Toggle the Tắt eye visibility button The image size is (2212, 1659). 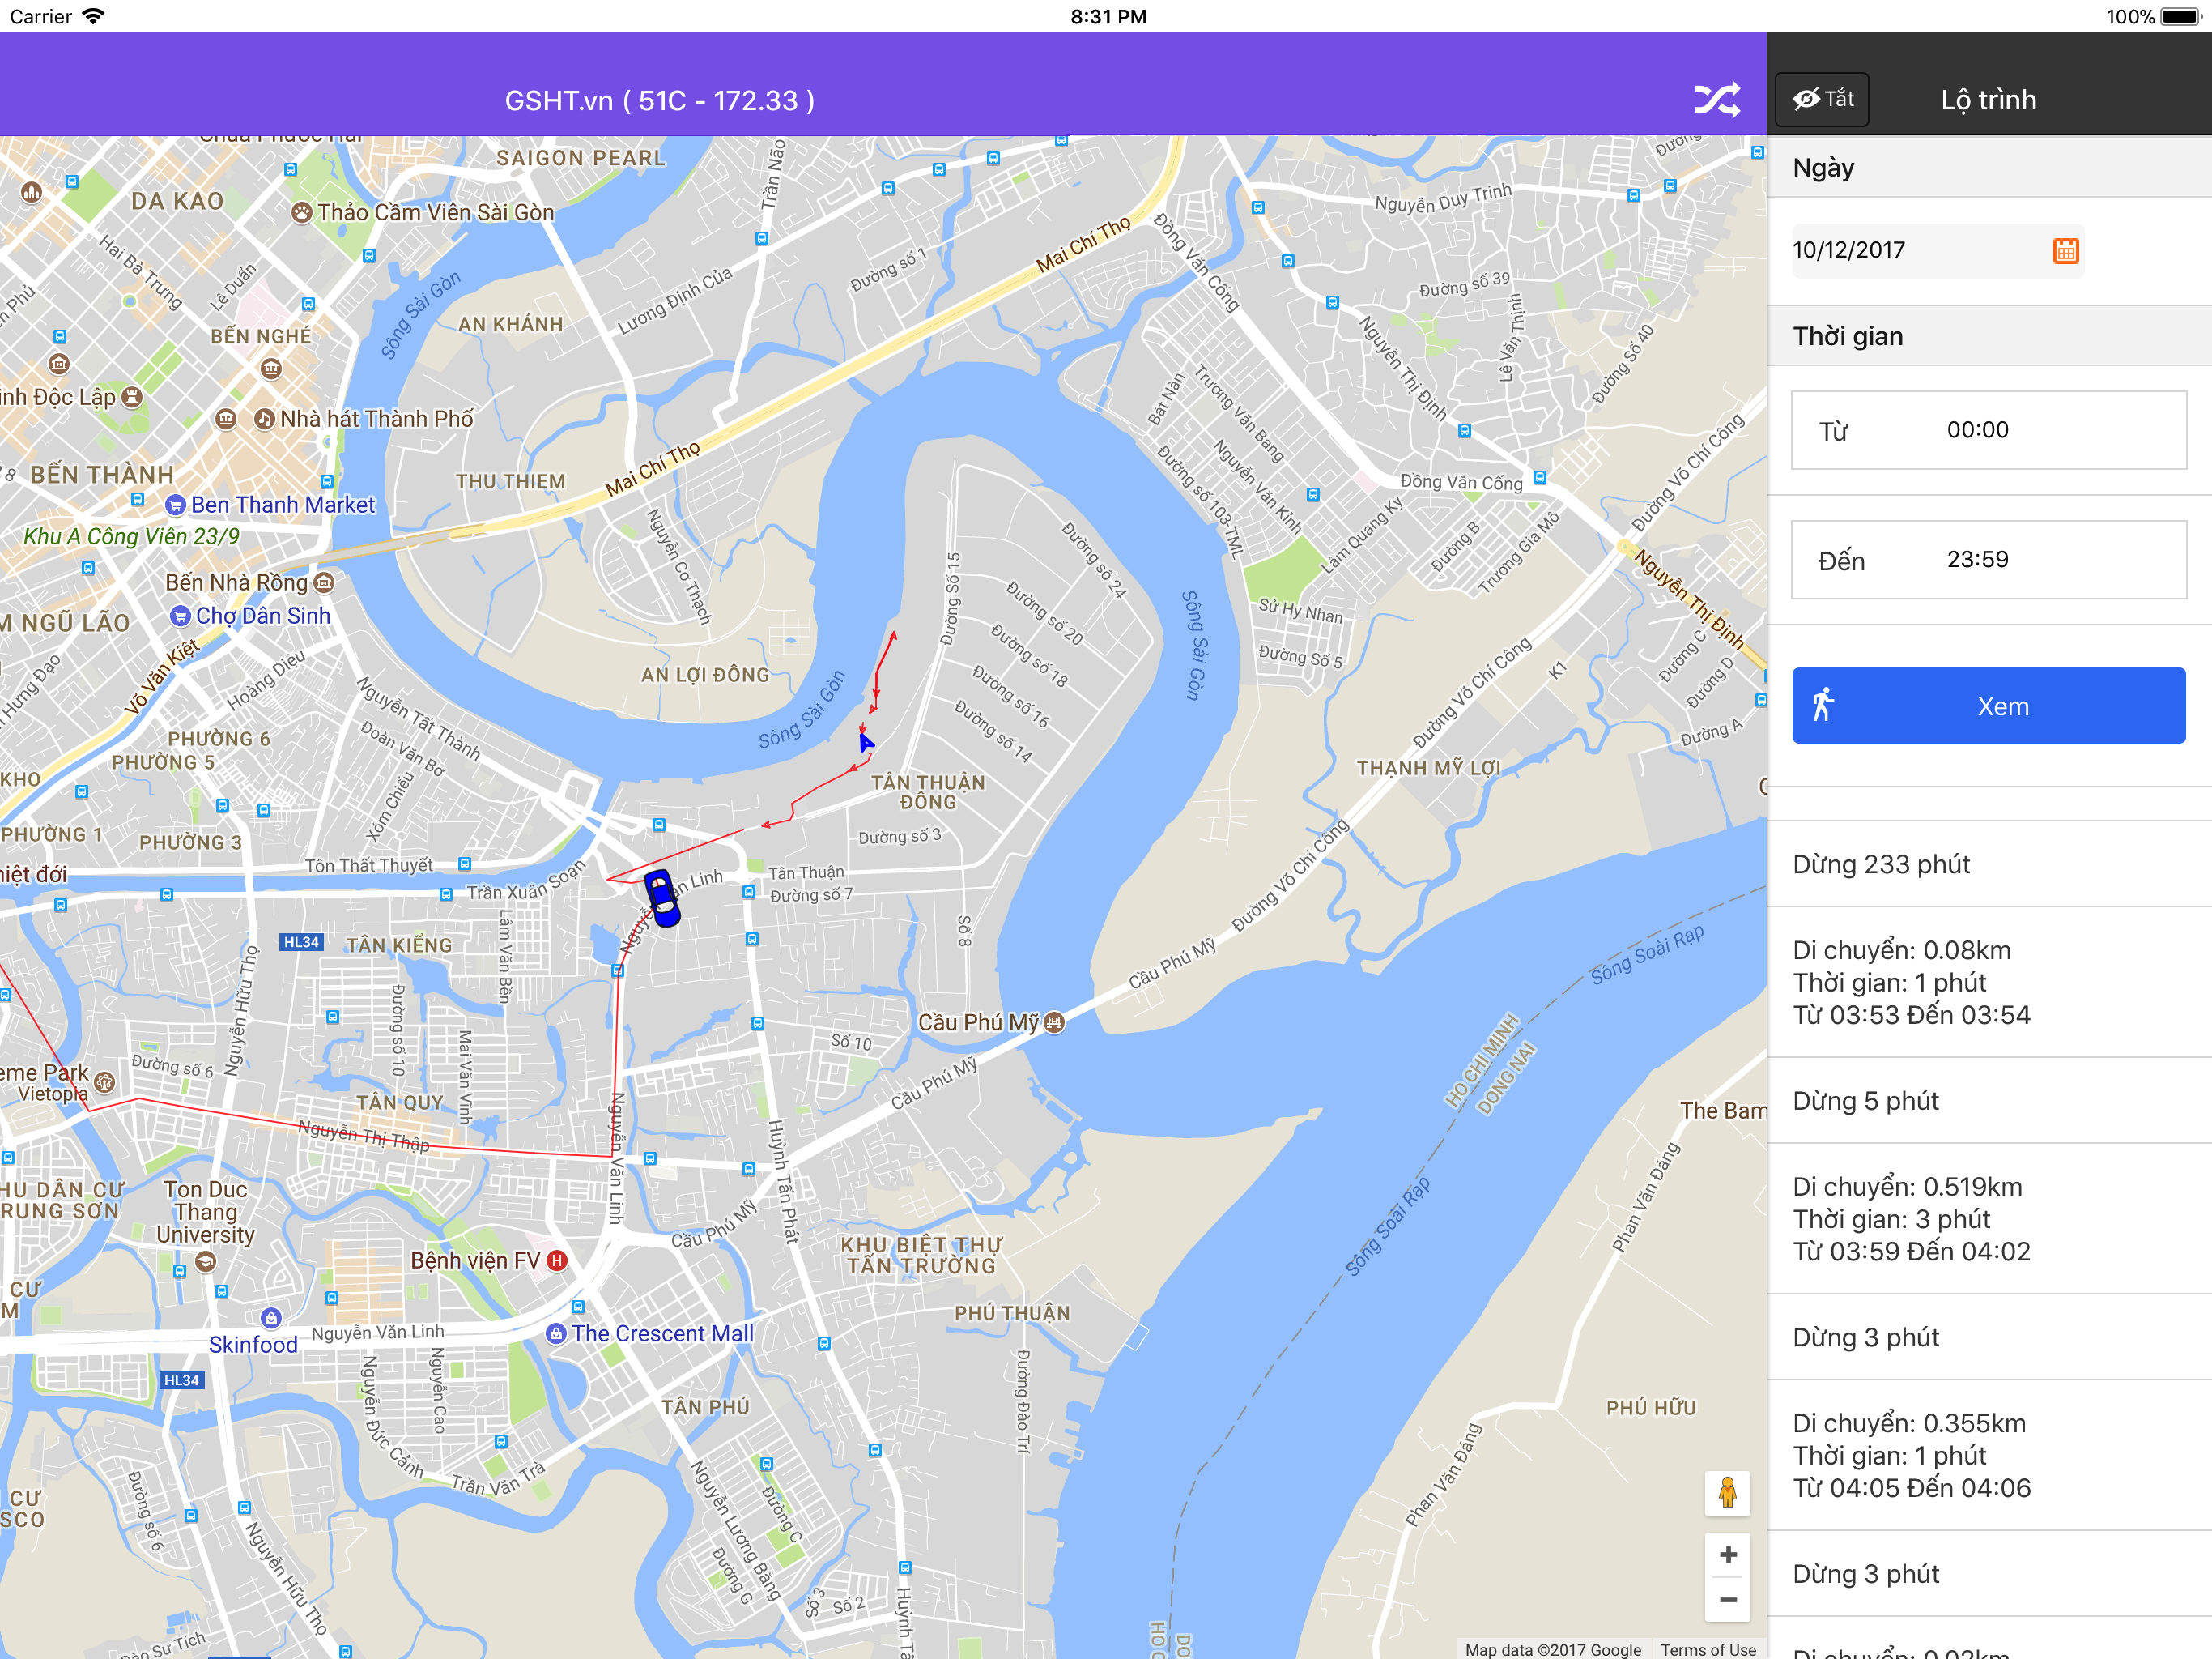coord(1822,99)
